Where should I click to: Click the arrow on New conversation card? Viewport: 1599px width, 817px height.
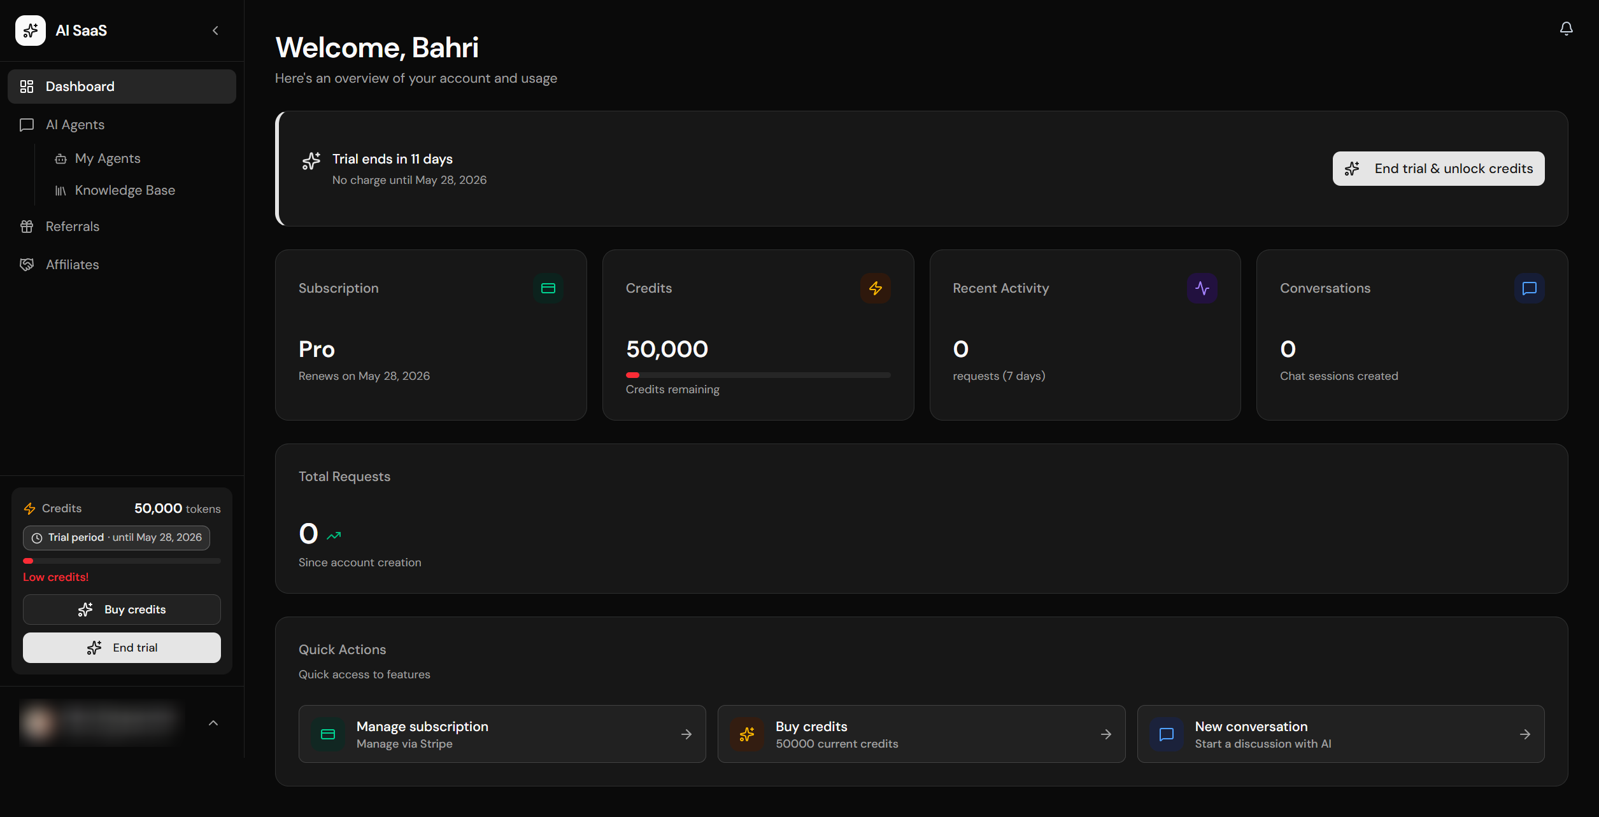tap(1525, 734)
